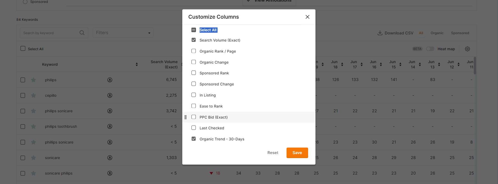Open column settings gear icon
This screenshot has width=498, height=184.
coord(467,49)
